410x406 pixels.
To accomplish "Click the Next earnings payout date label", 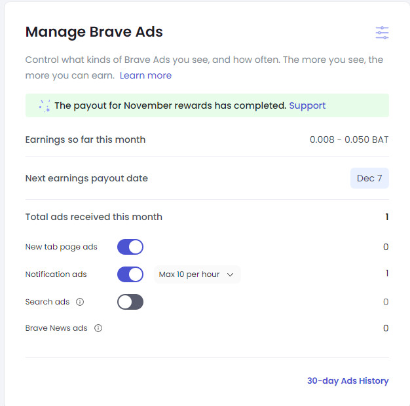I will click(x=86, y=178).
